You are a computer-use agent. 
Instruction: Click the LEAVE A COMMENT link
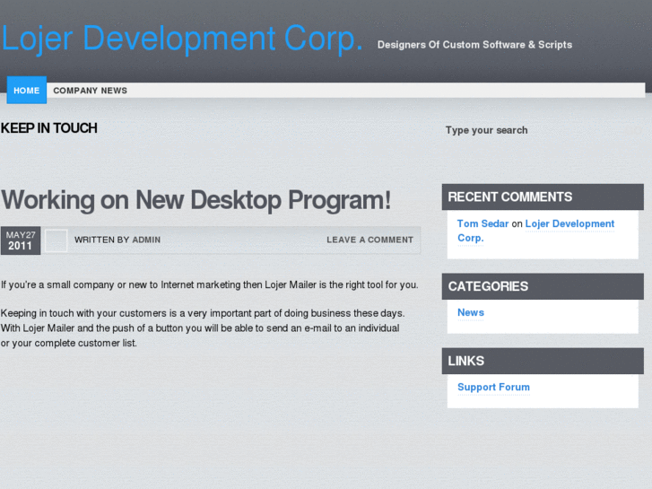[369, 240]
